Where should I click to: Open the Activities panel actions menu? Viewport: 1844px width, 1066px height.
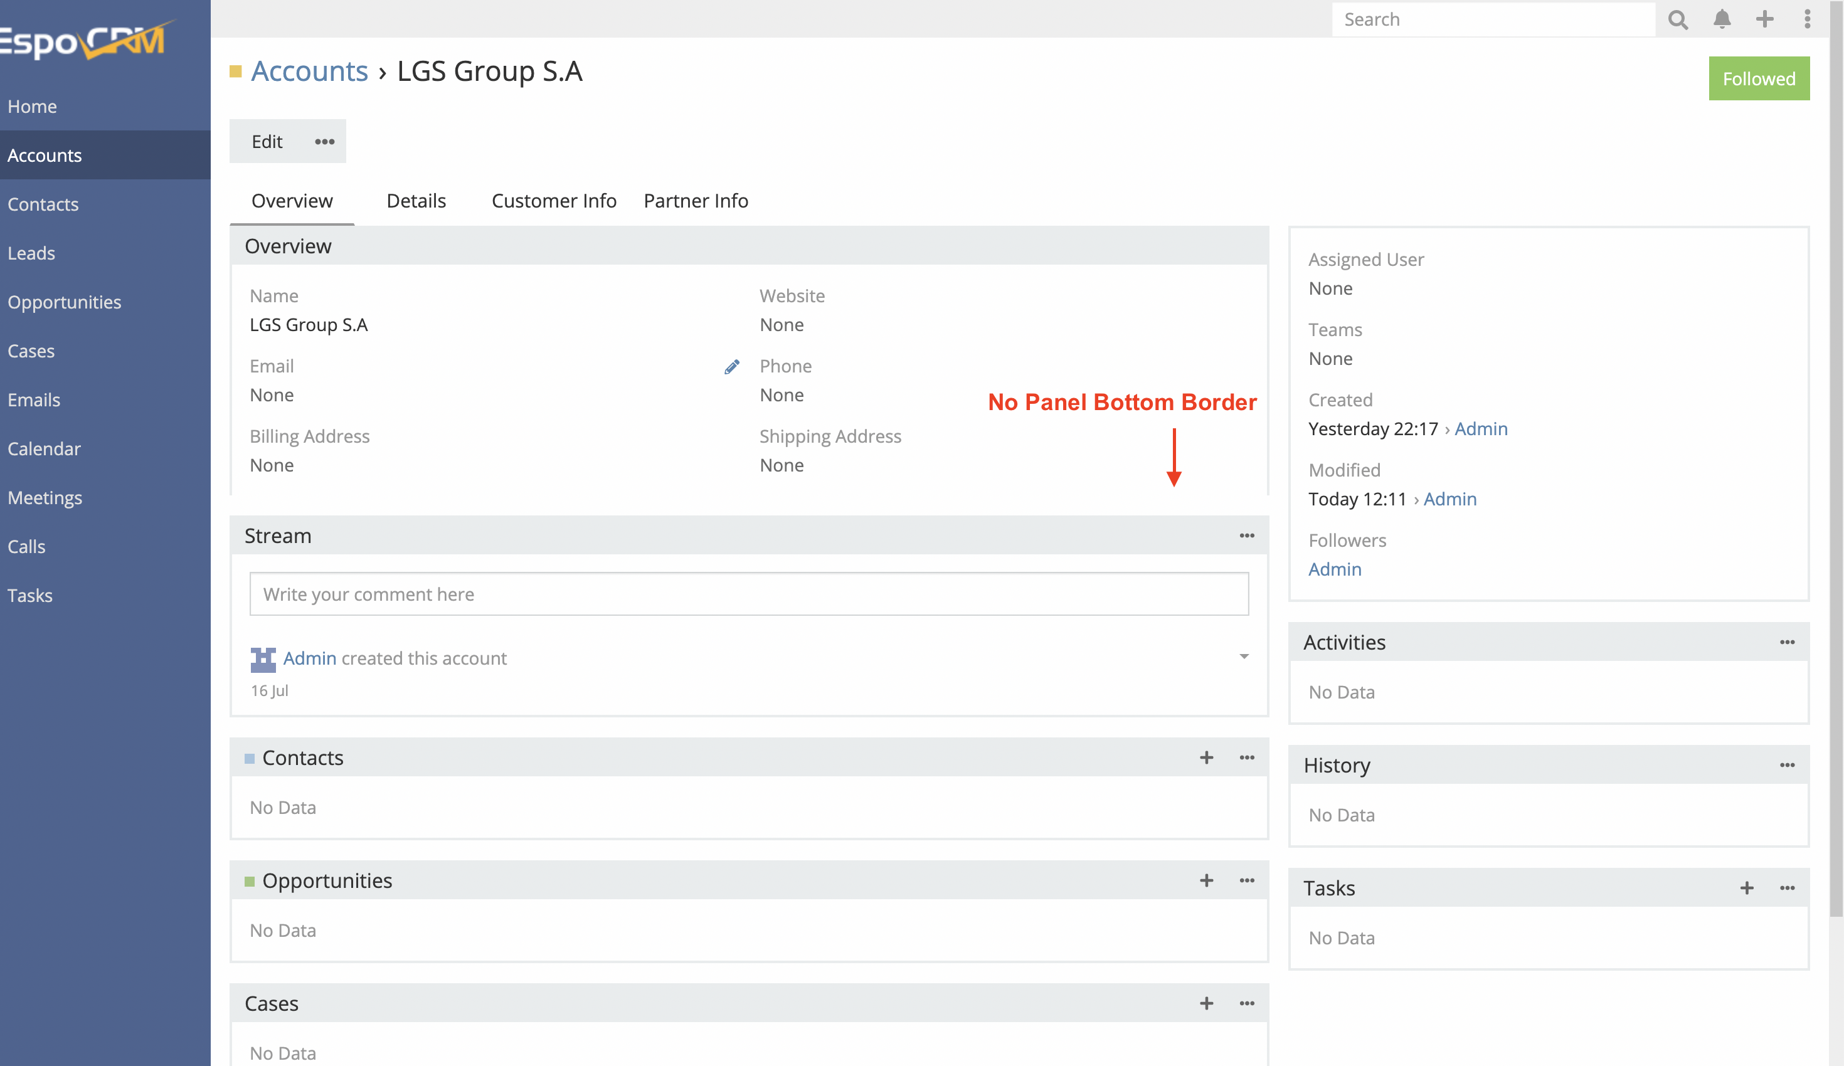pyautogui.click(x=1787, y=641)
